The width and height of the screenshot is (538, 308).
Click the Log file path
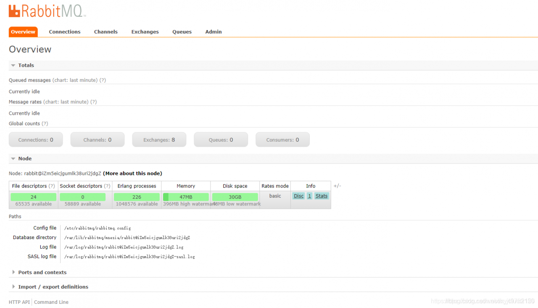124,247
